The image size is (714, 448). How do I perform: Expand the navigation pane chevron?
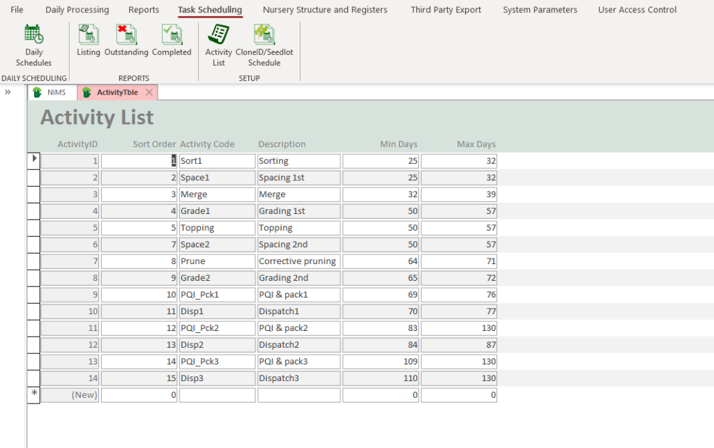pyautogui.click(x=8, y=92)
